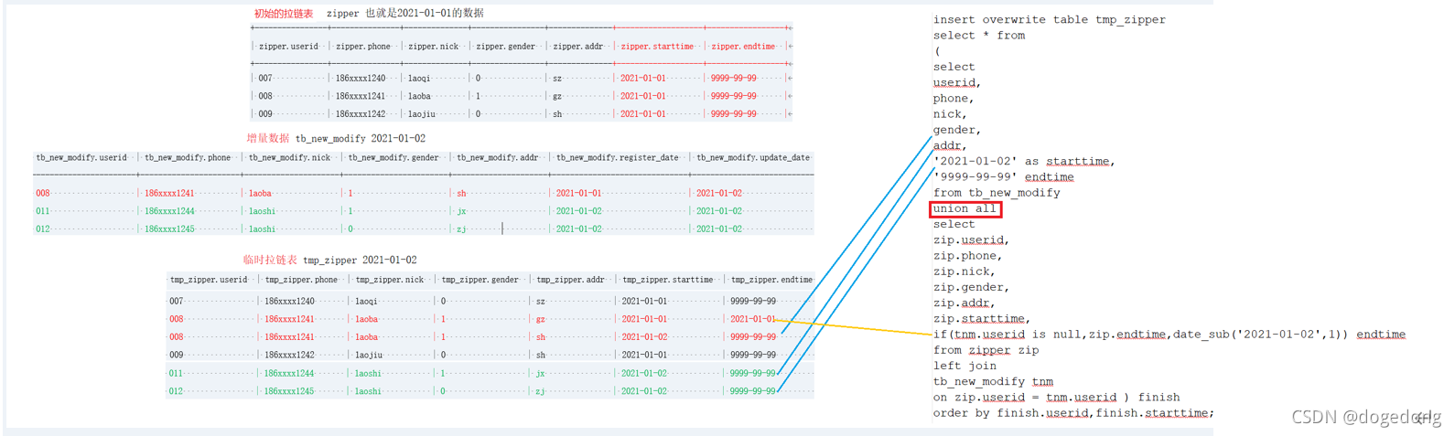
Task: Click the 'tb_new_modify.update_date' column header
Action: 753,158
